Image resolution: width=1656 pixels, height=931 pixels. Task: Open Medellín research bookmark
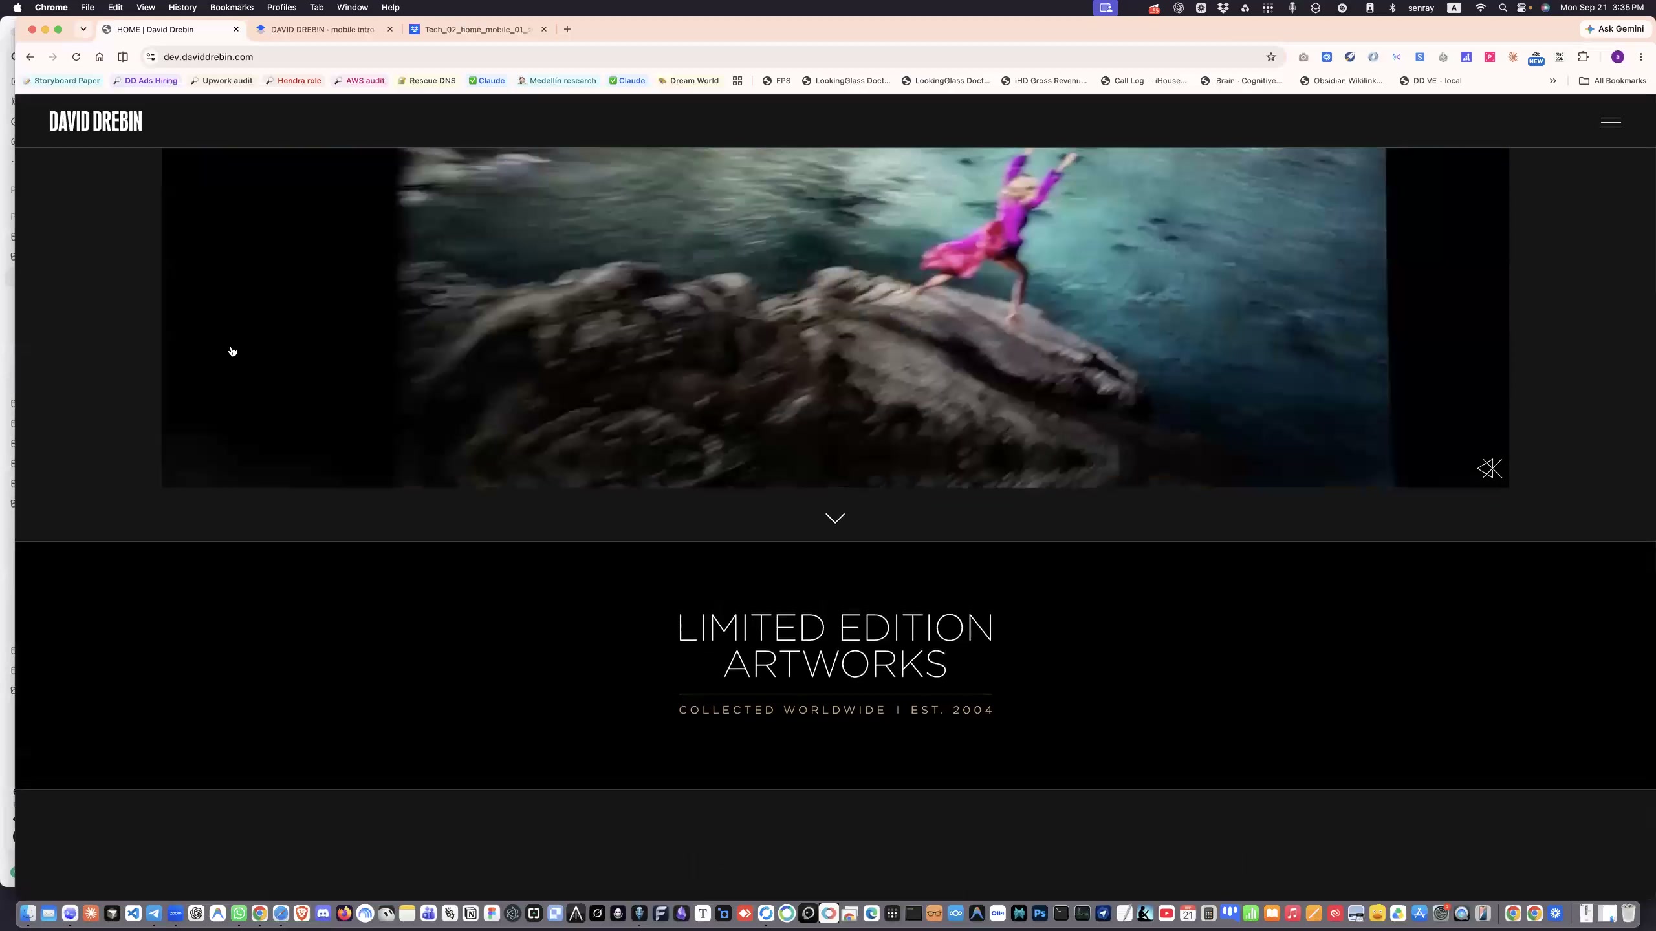tap(557, 81)
